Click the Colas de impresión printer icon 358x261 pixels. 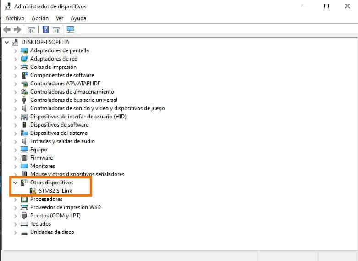pyautogui.click(x=25, y=67)
